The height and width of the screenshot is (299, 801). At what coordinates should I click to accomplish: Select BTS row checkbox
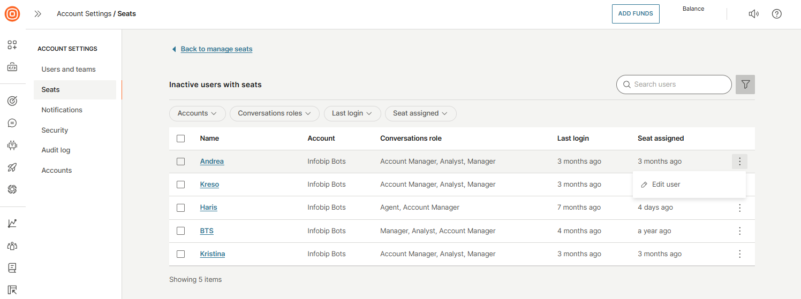tap(180, 231)
